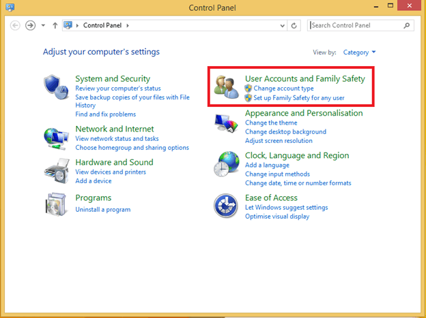The image size is (426, 318).
Task: Click Change the theme
Action: tap(271, 123)
